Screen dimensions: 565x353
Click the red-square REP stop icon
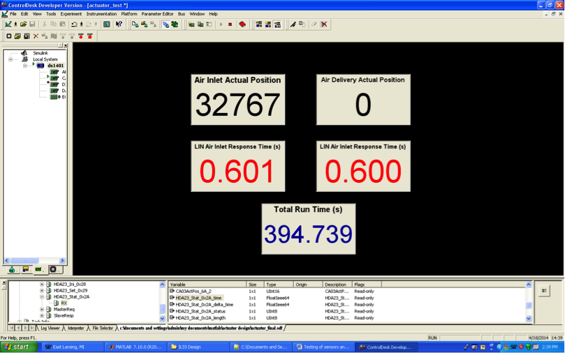click(89, 36)
